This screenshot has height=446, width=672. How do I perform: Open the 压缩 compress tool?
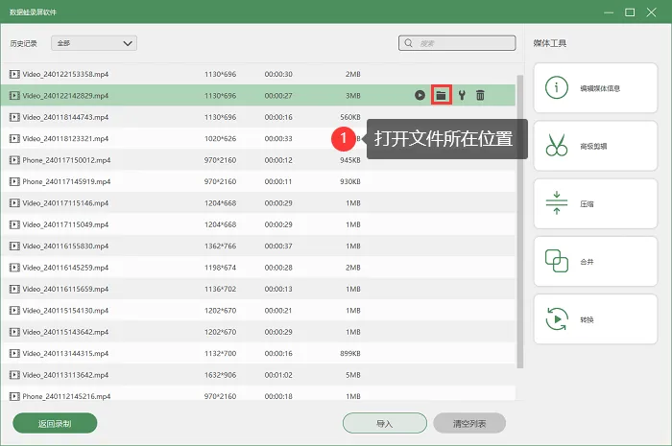pos(595,203)
